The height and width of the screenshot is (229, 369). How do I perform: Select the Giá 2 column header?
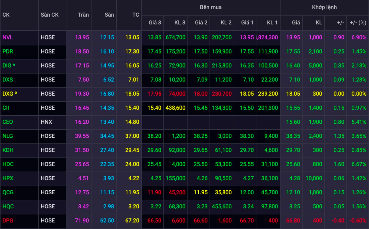click(201, 23)
